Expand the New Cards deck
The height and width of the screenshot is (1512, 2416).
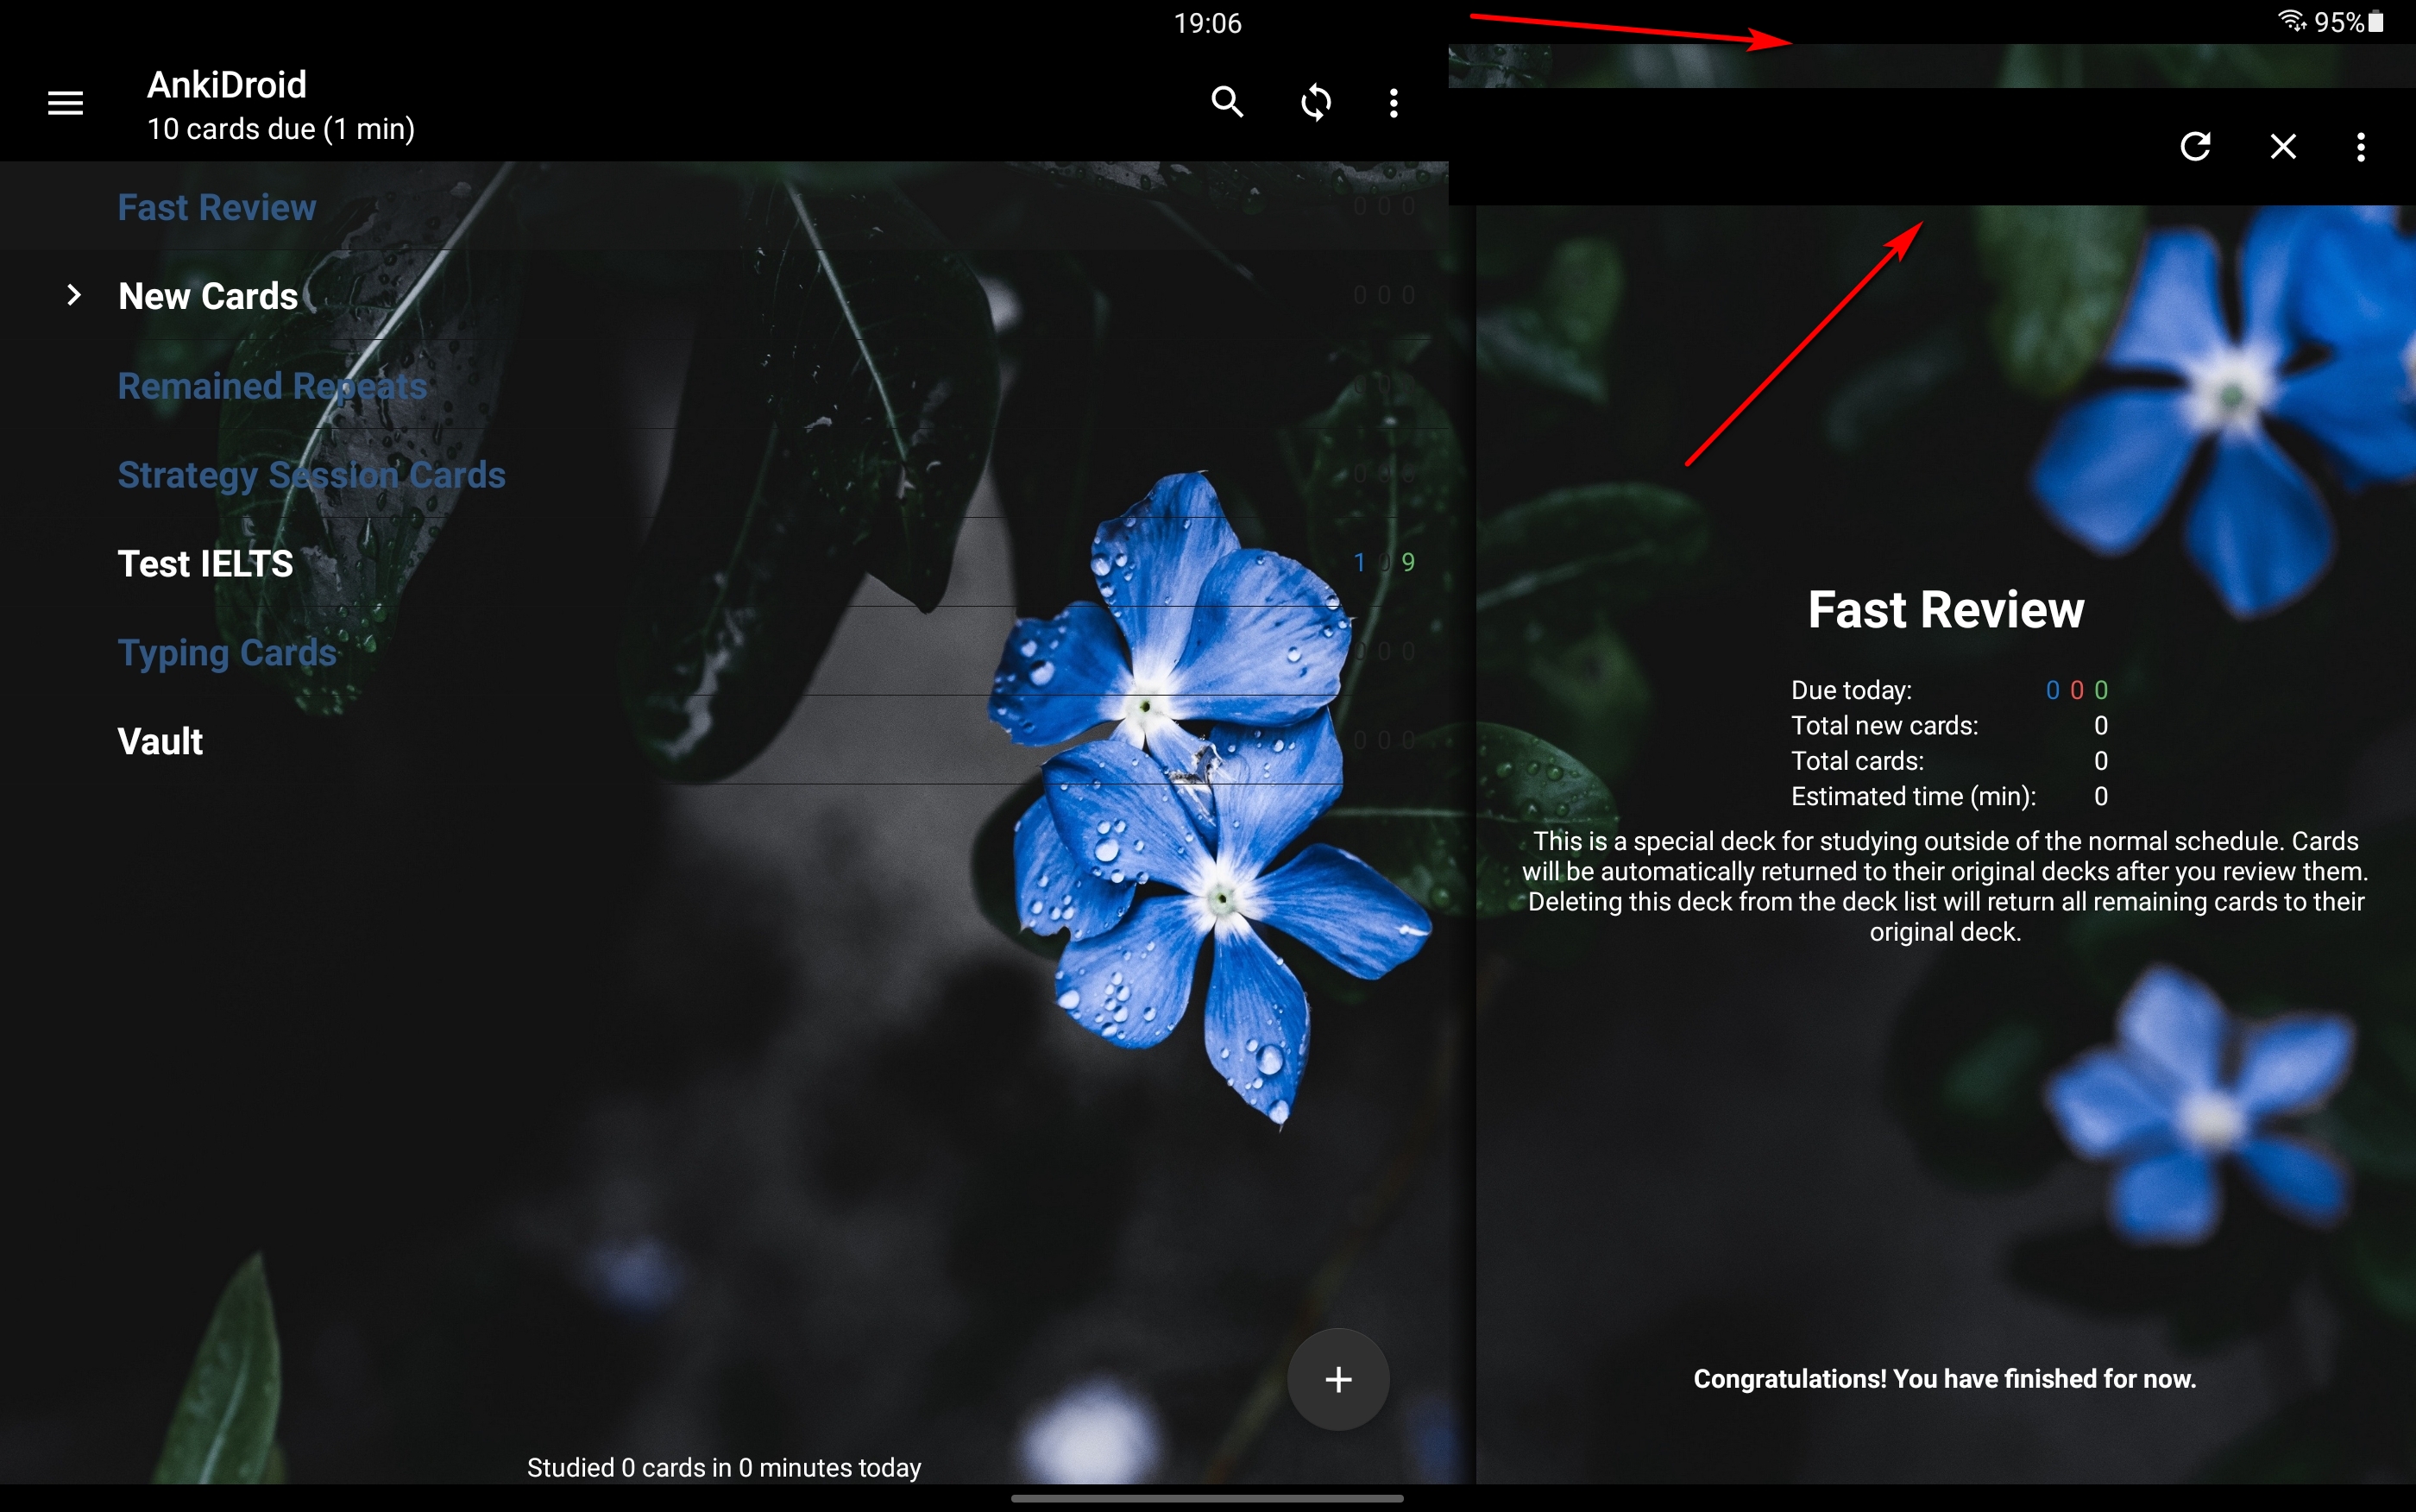(x=73, y=295)
